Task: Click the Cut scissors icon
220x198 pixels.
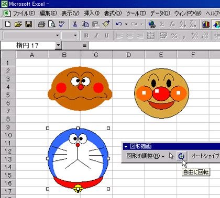Action: pos(75,24)
